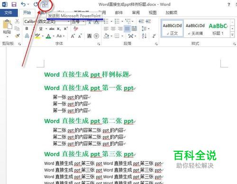Toggle justified alignment
The width and height of the screenshot is (237, 184).
(x=127, y=28)
